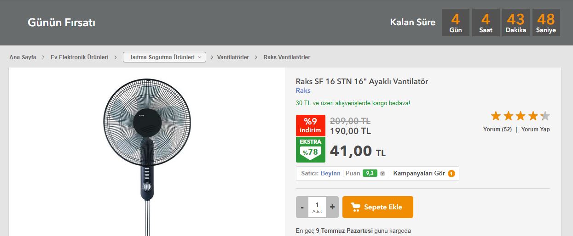Click the first rating star
The image size is (573, 236).
496,116
